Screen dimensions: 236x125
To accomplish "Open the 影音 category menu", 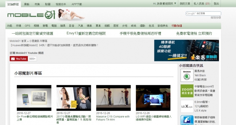I will [72, 26].
